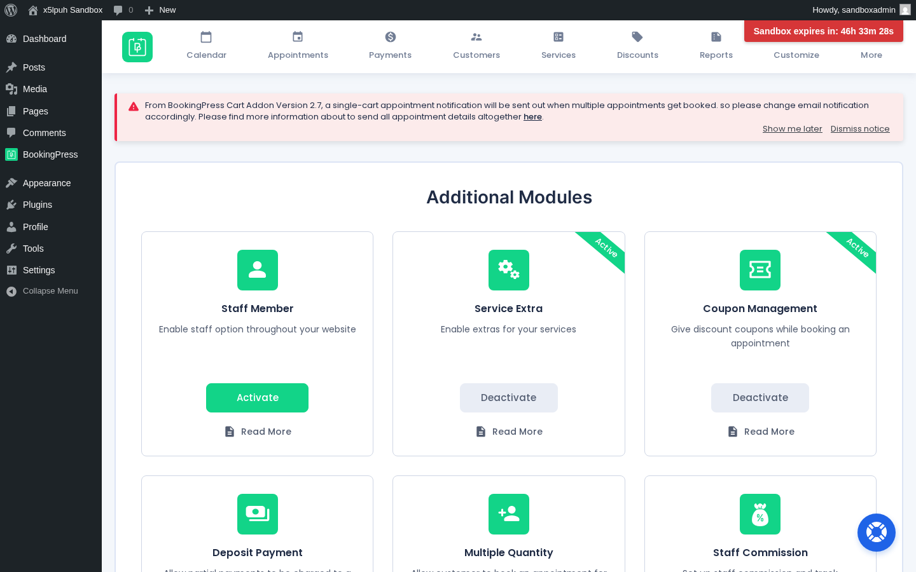Read more about Staff Member

[258, 432]
